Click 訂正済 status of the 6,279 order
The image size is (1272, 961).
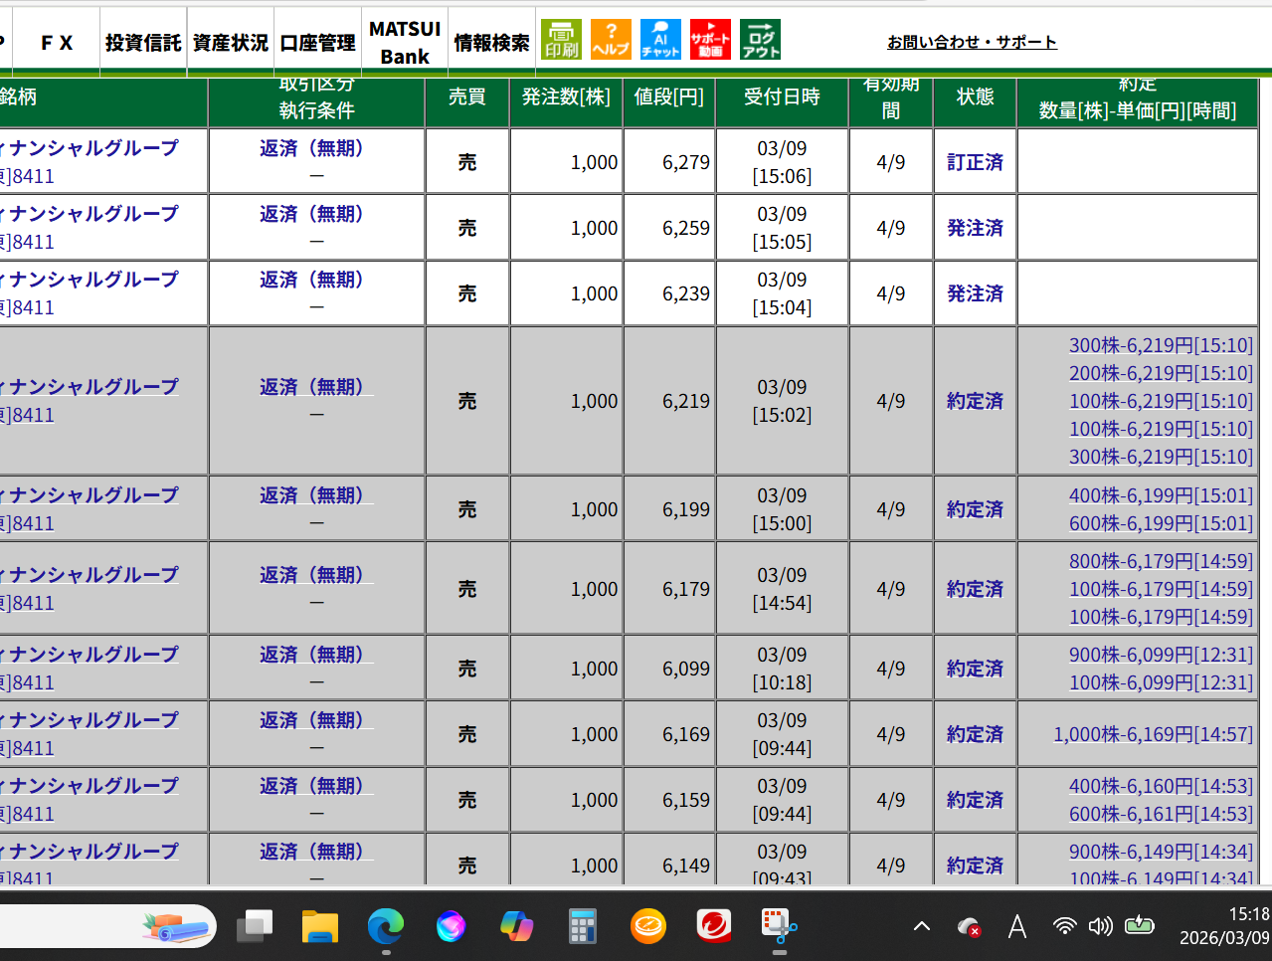pyautogui.click(x=975, y=162)
